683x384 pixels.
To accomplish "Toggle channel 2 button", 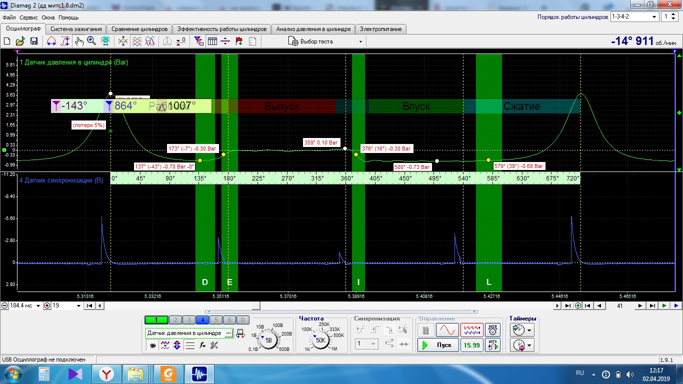I will tap(175, 320).
